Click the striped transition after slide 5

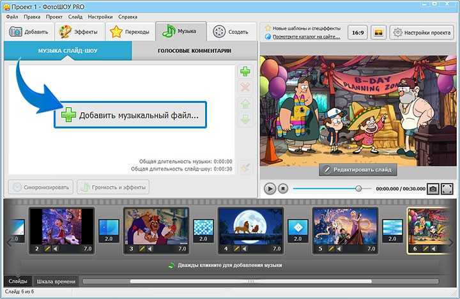392,231
